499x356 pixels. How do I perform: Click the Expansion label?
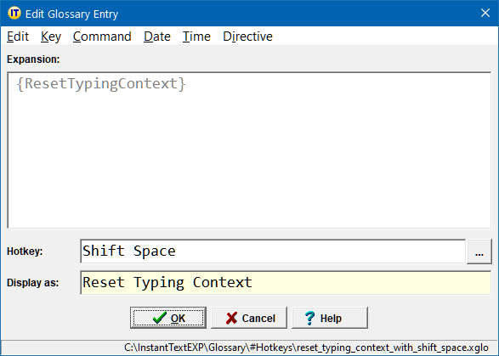point(33,59)
